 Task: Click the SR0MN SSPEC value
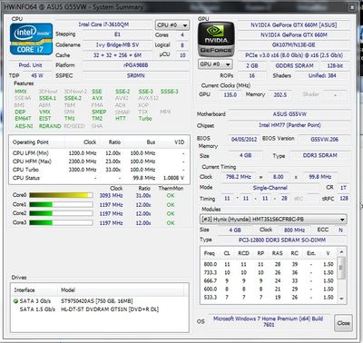coord(136,75)
